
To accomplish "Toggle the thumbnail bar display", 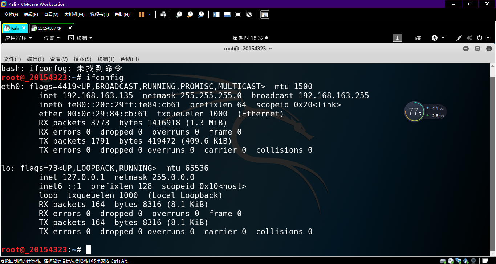I will 227,15.
